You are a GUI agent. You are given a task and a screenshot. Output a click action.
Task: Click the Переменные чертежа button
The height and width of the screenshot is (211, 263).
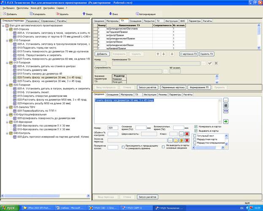(x=173, y=88)
